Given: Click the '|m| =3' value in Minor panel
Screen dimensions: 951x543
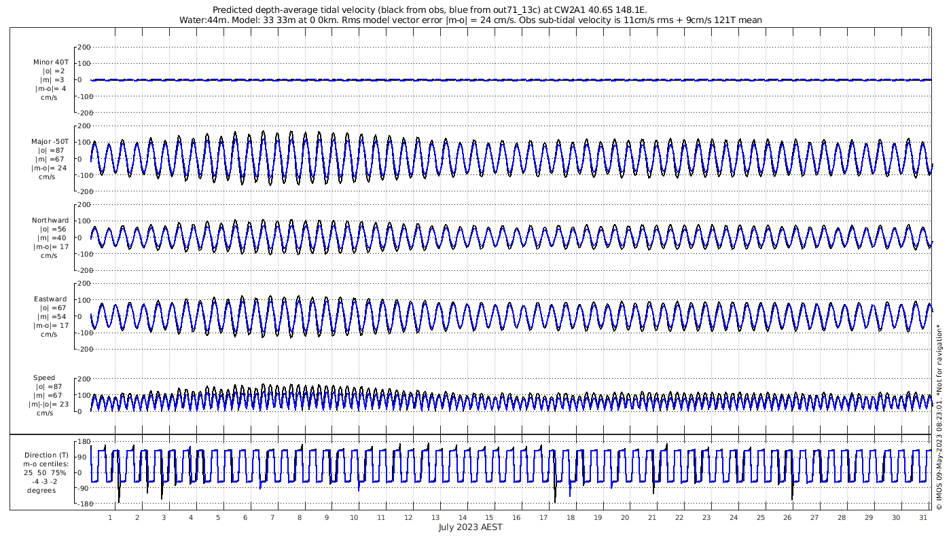Looking at the screenshot, I should [x=54, y=80].
